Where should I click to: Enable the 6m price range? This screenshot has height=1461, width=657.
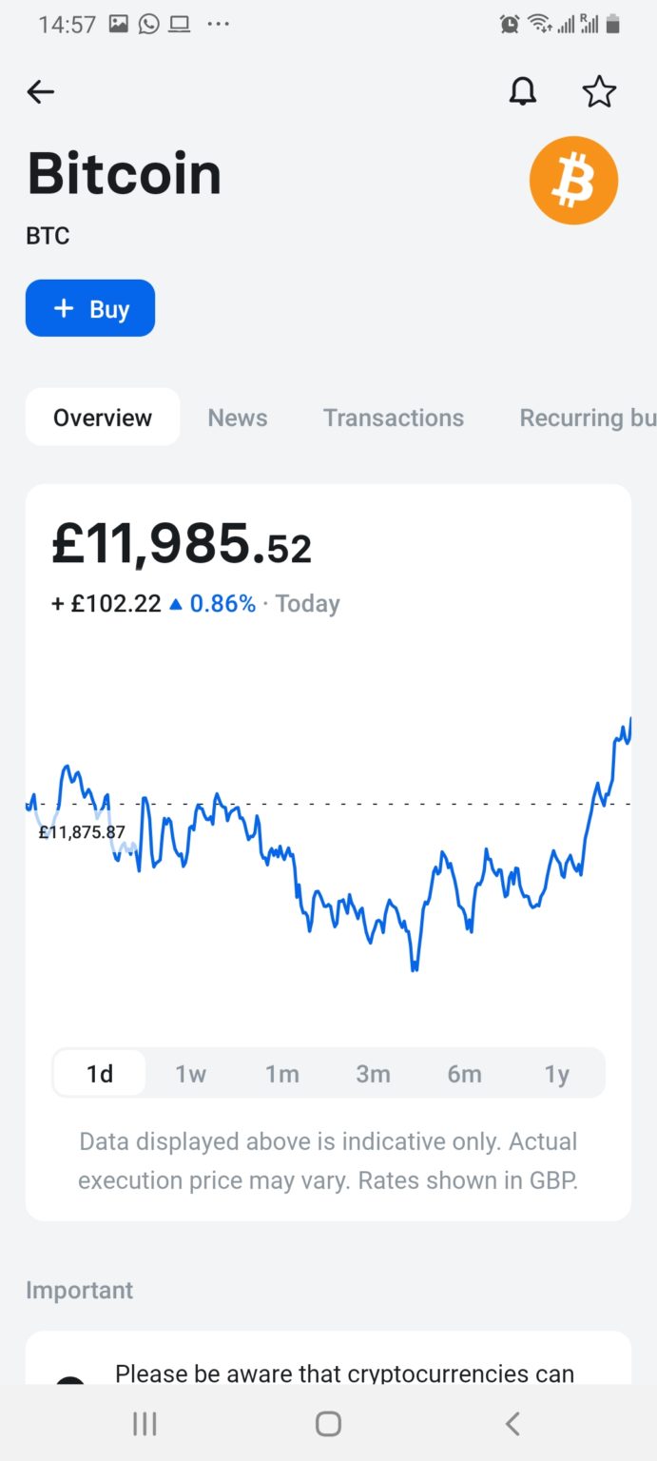point(465,1073)
